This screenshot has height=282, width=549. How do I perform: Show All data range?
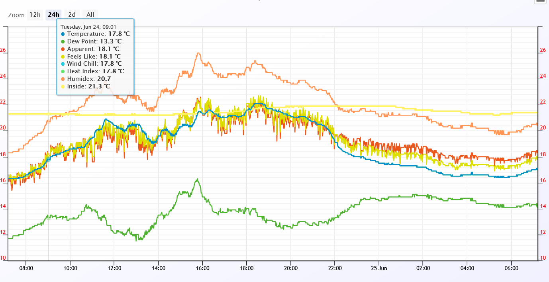[90, 15]
